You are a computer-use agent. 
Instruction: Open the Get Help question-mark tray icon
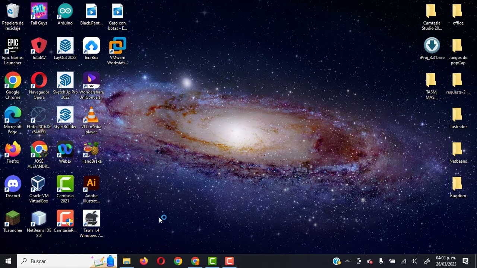(337, 261)
